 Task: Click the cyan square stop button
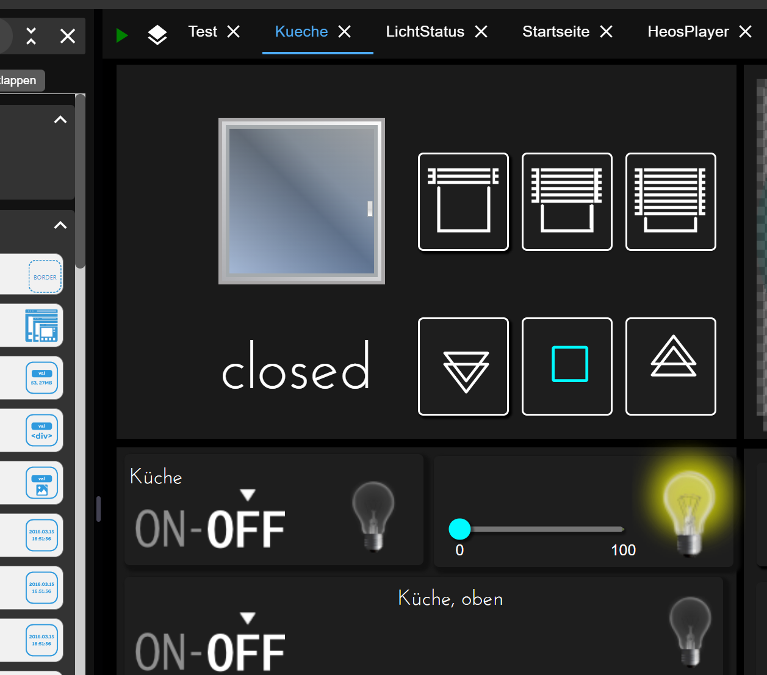coord(567,366)
